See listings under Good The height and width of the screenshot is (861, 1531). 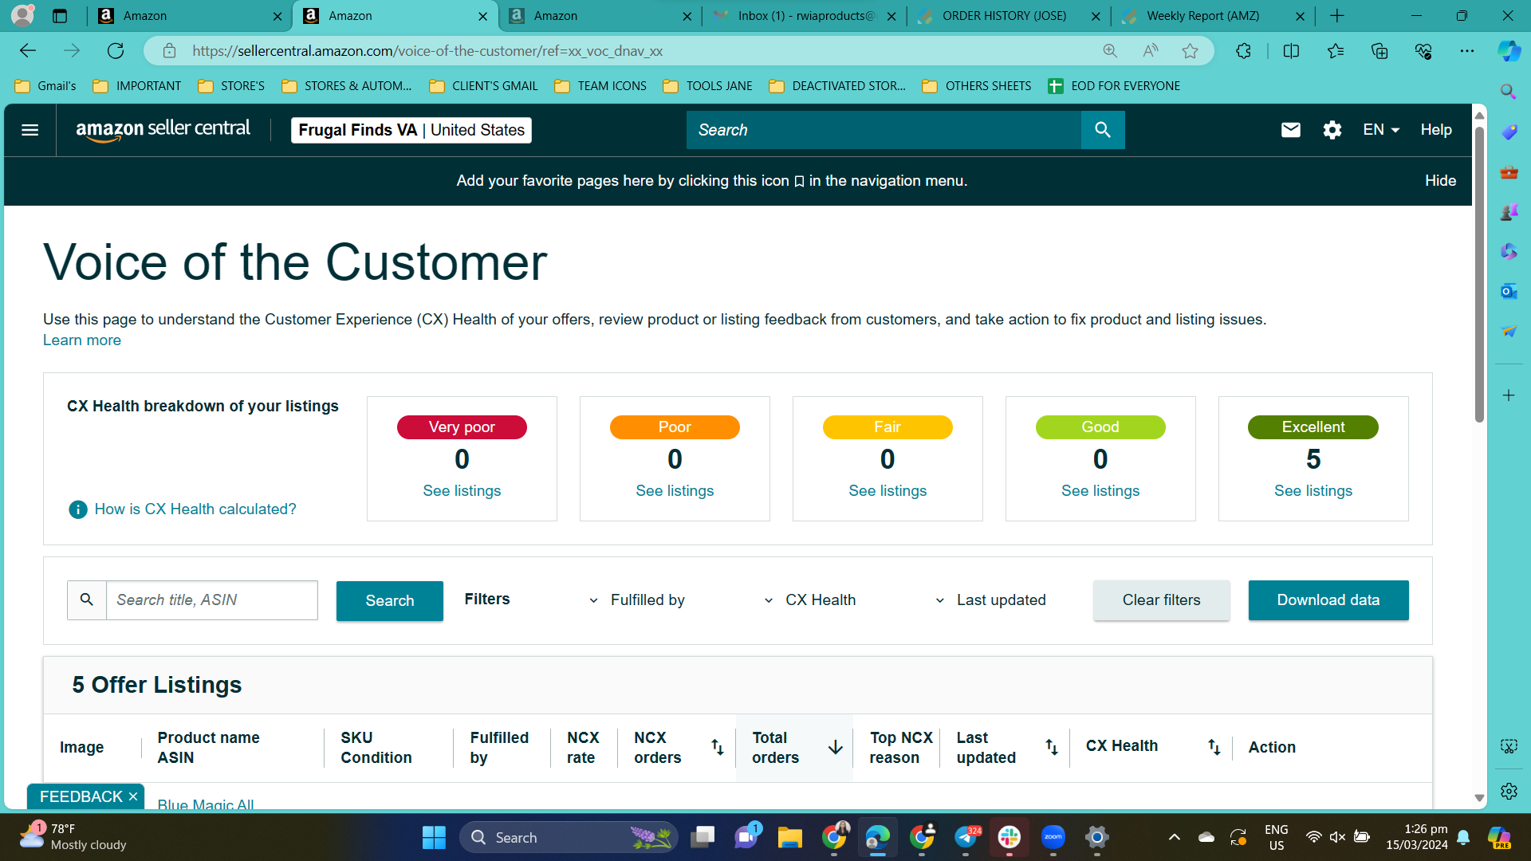pyautogui.click(x=1100, y=491)
